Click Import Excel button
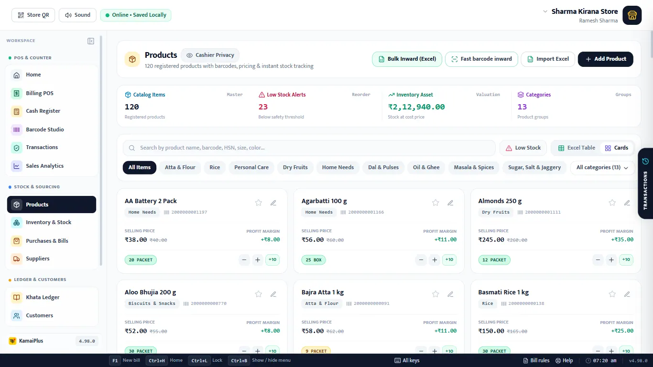Viewport: 653px width, 367px height. pos(548,59)
